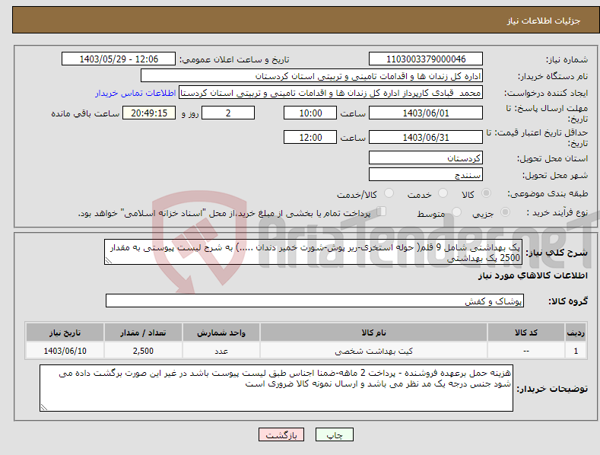Click the buyer organization name field
This screenshot has width=600, height=455.
[x=312, y=76]
